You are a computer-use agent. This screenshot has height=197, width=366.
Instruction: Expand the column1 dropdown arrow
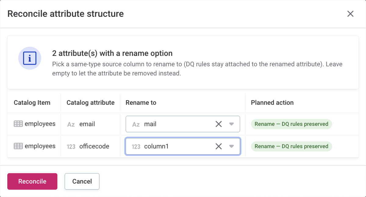pos(231,146)
